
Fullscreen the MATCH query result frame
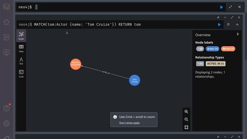(x=232, y=17)
